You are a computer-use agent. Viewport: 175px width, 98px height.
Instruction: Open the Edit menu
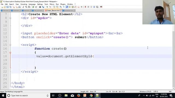pyautogui.click(x=6, y=4)
